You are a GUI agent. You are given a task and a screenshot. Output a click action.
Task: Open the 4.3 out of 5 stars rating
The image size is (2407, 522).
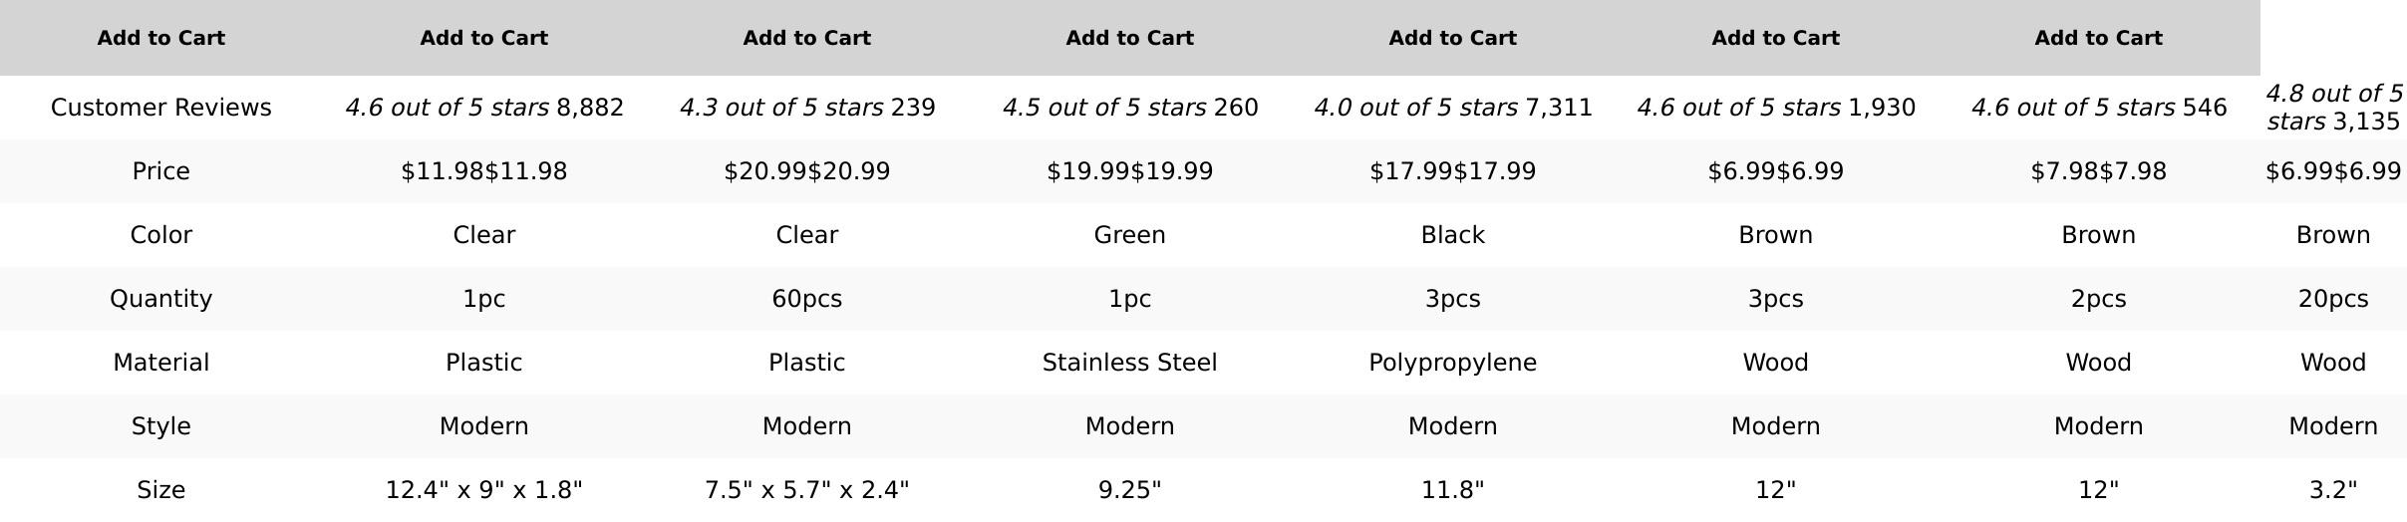click(x=807, y=108)
